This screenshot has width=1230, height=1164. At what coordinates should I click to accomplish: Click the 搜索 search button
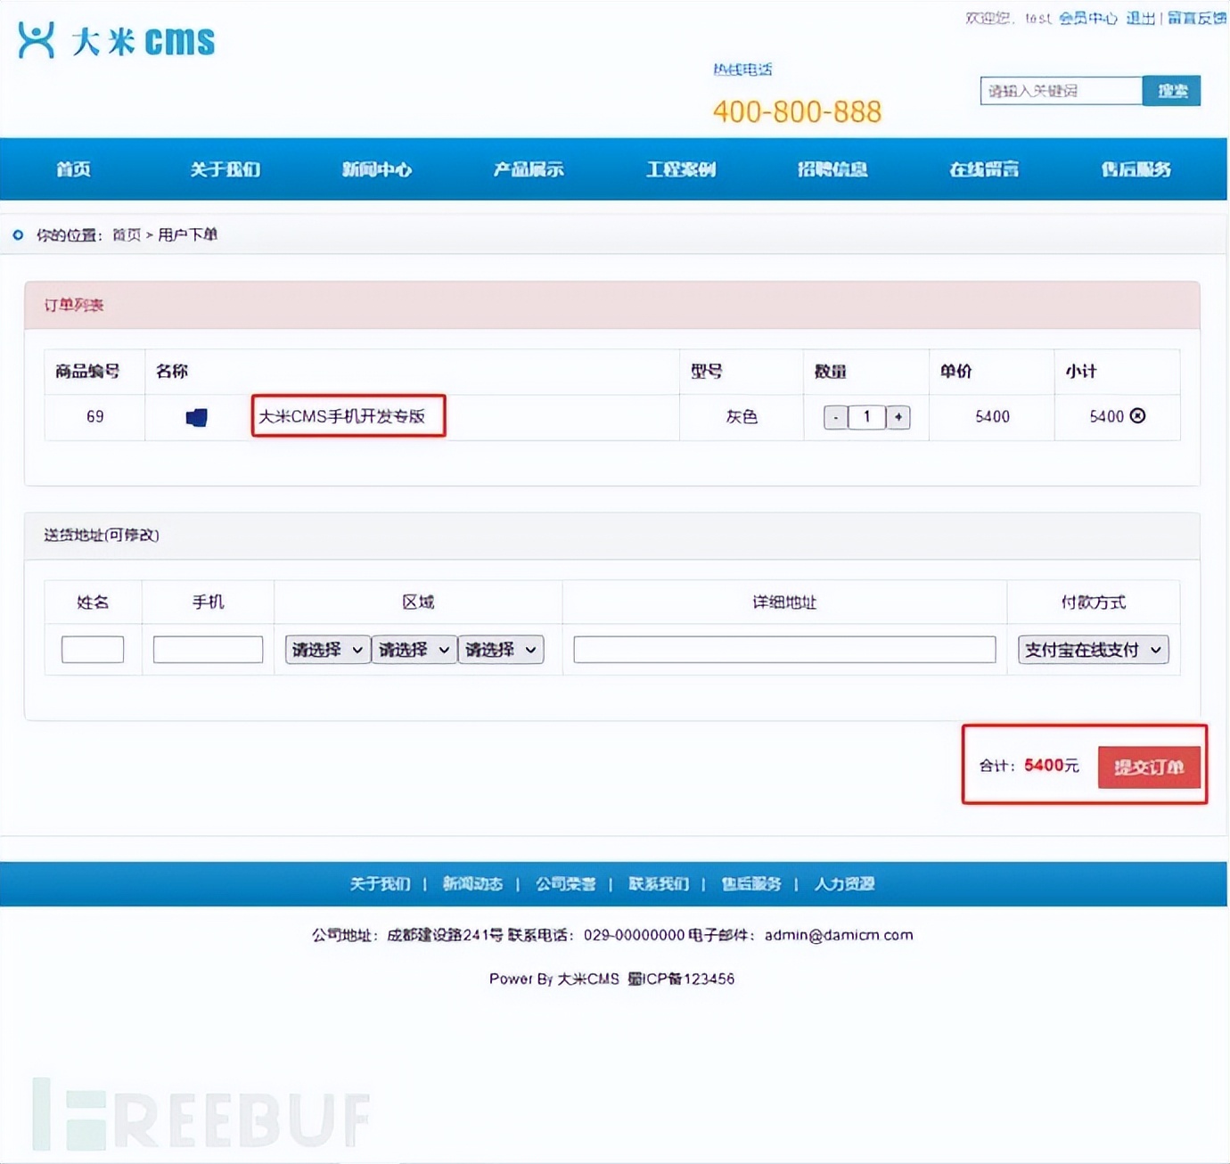(x=1172, y=90)
